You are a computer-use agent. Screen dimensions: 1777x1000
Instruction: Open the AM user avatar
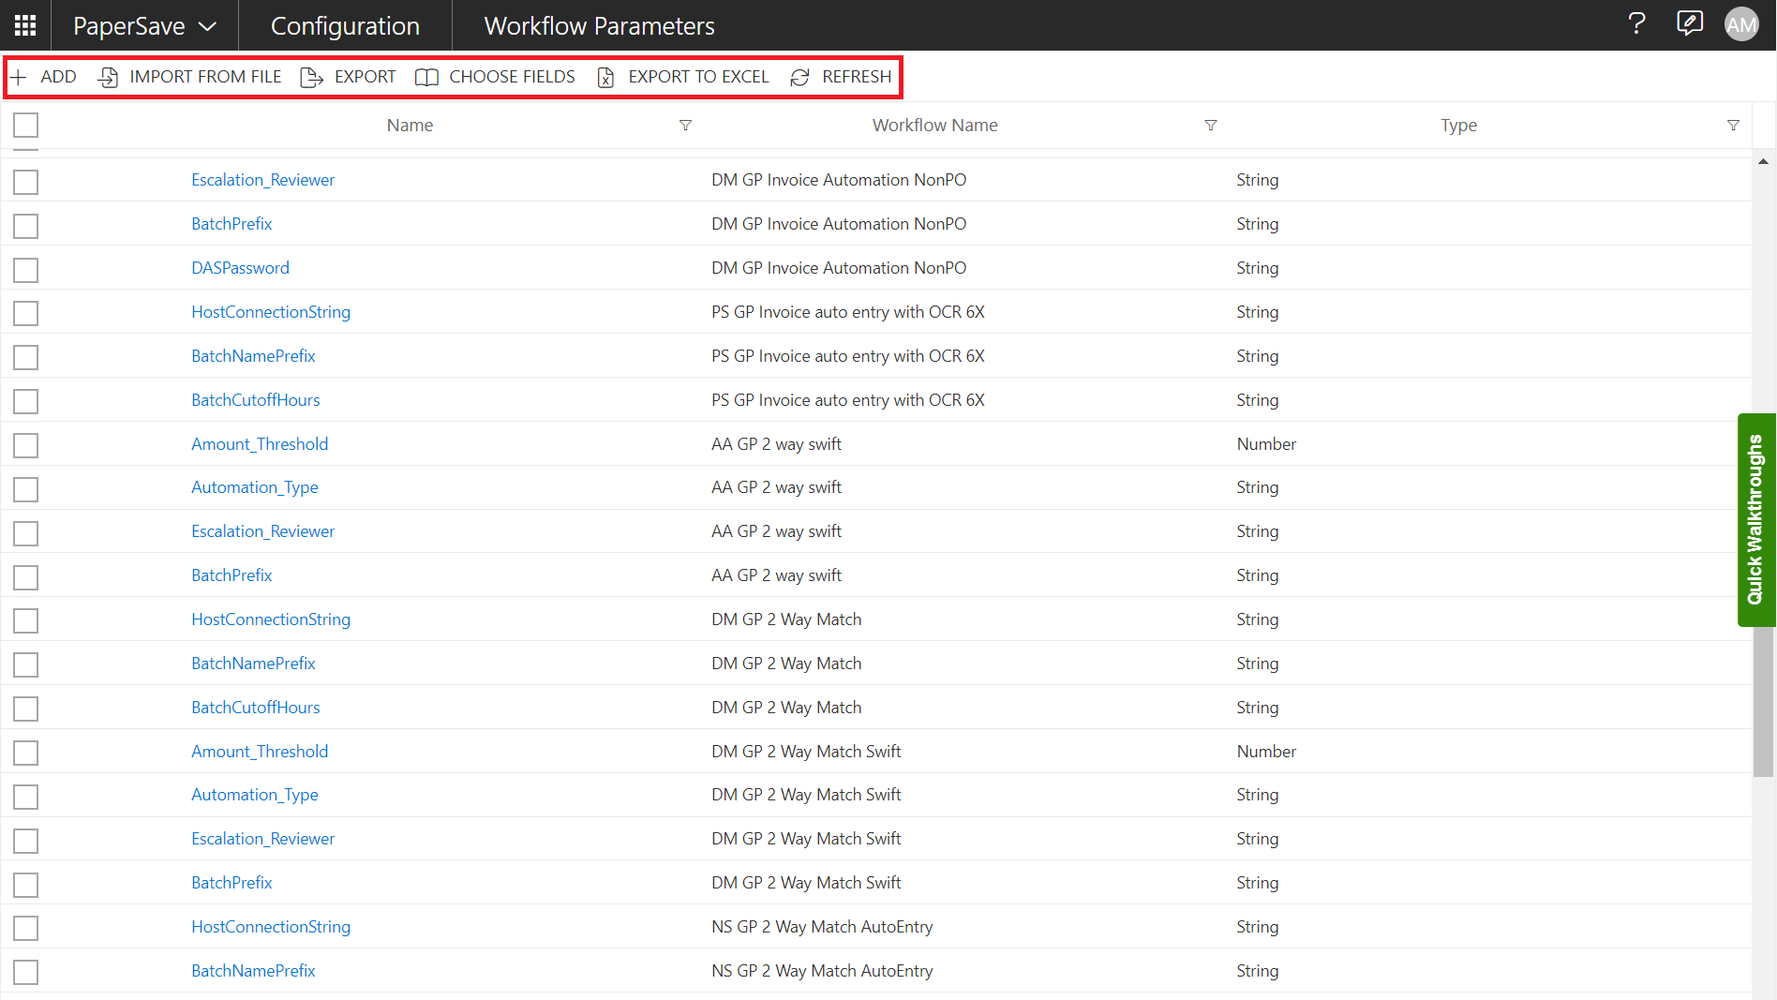pos(1741,25)
